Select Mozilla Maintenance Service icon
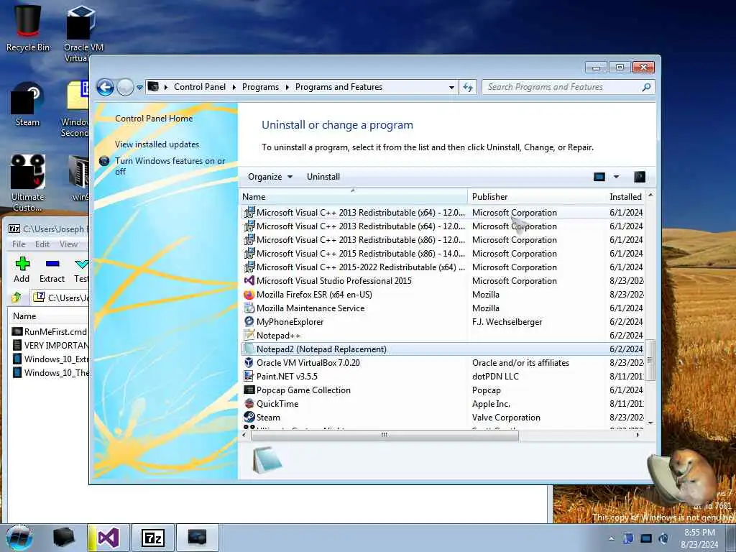736x552 pixels. pos(249,308)
